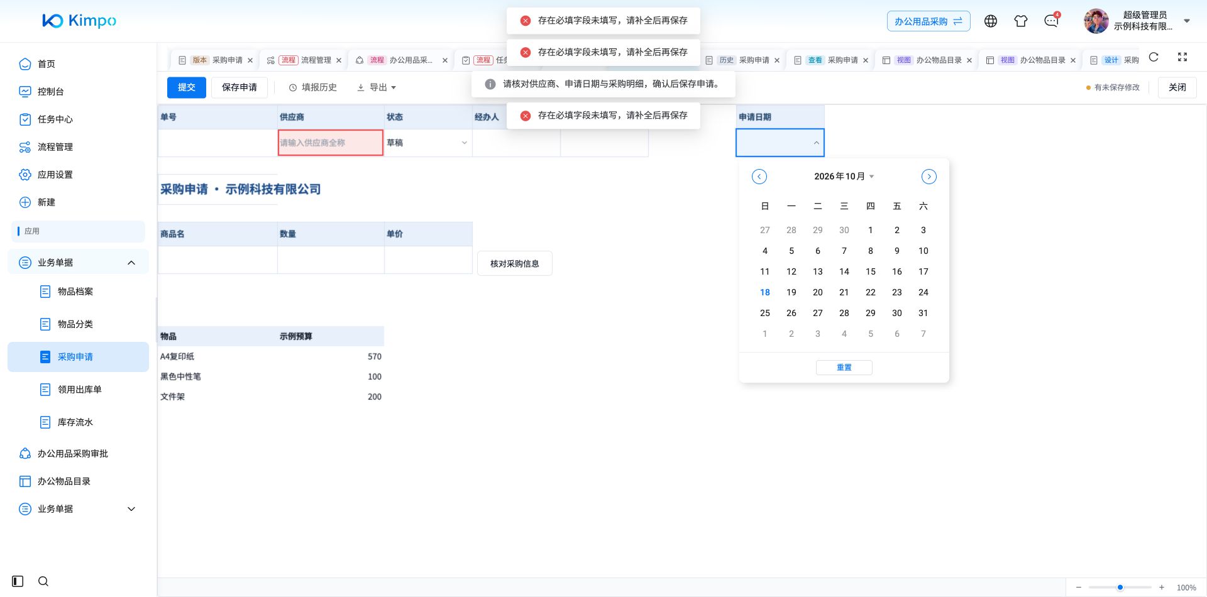Open the 导出 dropdown
The image size is (1207, 597).
[377, 87]
